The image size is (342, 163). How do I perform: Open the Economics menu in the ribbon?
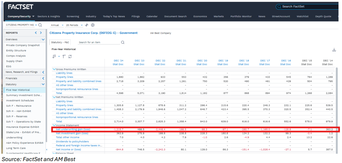tap(200, 16)
